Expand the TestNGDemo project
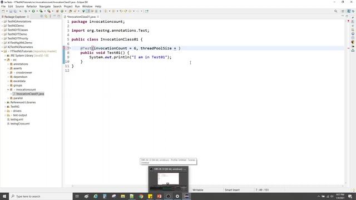The height and width of the screenshot is (200, 356). [x=2, y=26]
